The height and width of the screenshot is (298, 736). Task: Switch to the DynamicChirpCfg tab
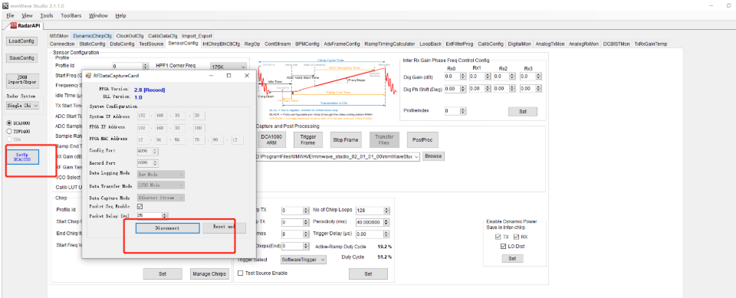coord(93,36)
